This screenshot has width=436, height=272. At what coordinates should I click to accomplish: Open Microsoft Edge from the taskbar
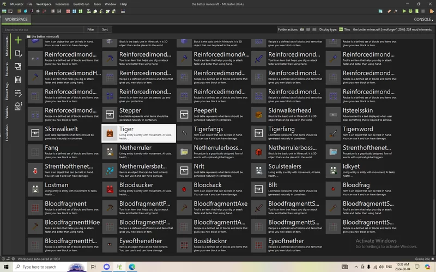click(x=132, y=267)
